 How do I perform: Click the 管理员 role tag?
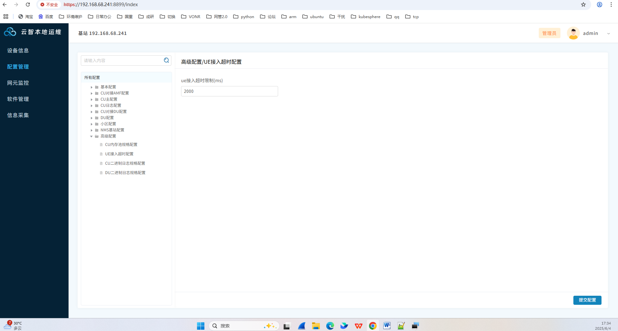point(549,33)
